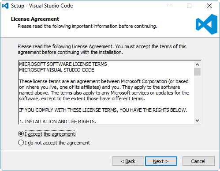This screenshot has height=171, width=220.
Task: Click the "MICROSOFT SOFTWARE LICENSE TERMS" line
Action: tap(63, 64)
